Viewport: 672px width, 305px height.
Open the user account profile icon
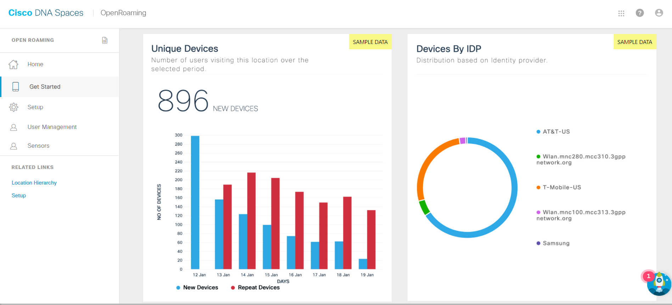[x=659, y=13]
